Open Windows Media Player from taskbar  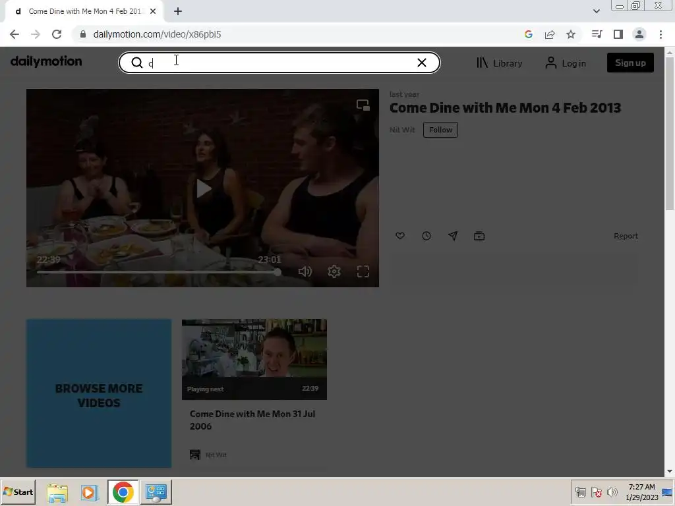coord(89,492)
